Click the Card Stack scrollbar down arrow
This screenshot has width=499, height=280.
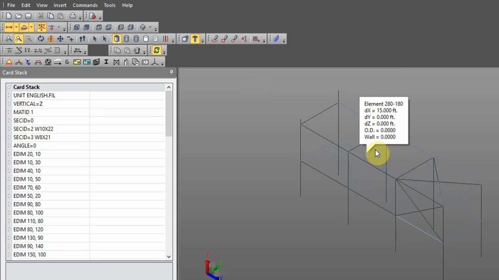169,257
